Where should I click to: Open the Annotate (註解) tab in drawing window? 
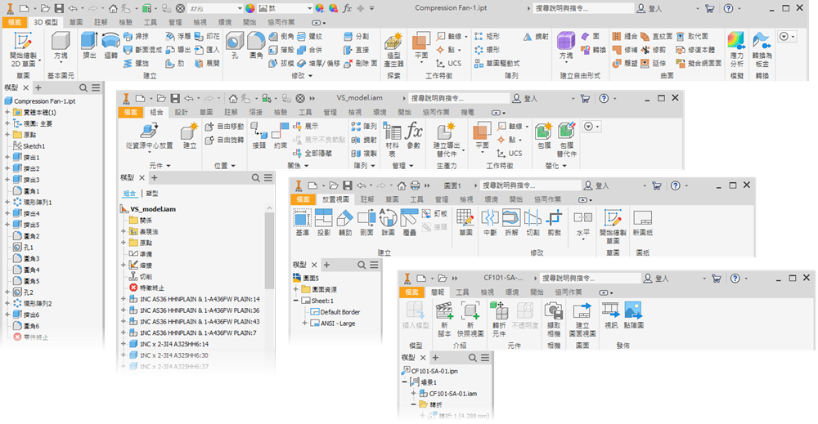click(367, 199)
